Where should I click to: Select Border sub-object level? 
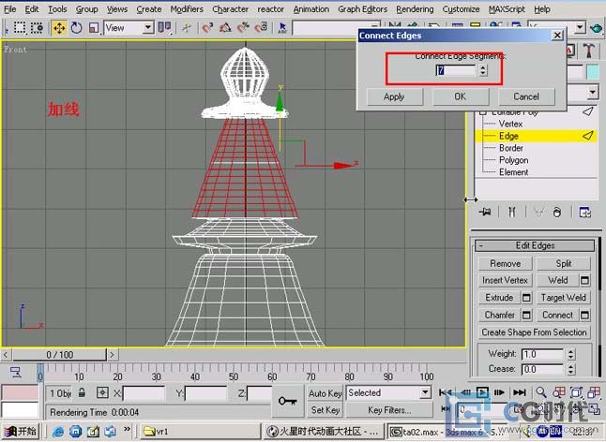click(511, 148)
